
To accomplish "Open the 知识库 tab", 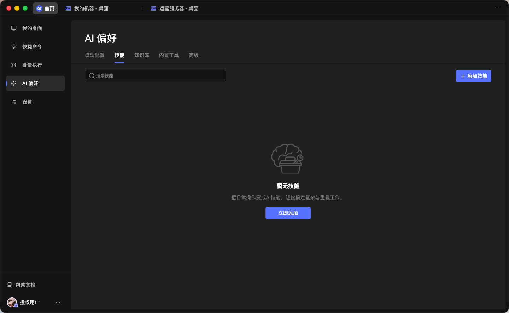I will pyautogui.click(x=142, y=55).
